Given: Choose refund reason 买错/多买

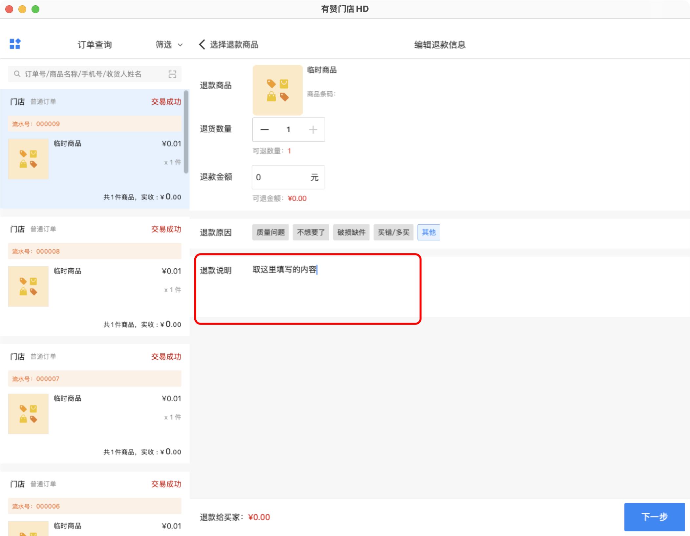Looking at the screenshot, I should [x=393, y=233].
